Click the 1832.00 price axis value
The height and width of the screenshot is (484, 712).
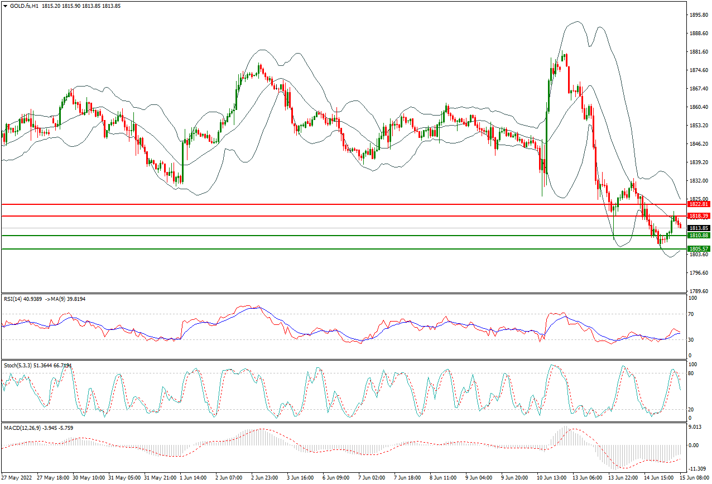[x=699, y=181]
